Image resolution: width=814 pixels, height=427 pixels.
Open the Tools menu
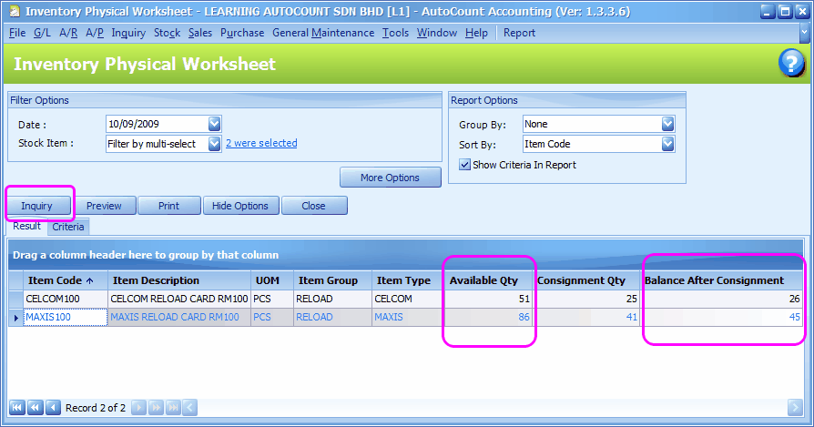point(395,33)
